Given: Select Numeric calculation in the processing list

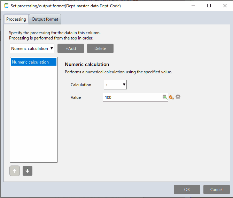Looking at the screenshot, I should (x=33, y=62).
